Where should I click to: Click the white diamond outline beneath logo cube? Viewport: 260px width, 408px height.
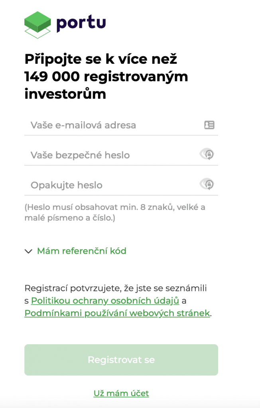[37, 33]
